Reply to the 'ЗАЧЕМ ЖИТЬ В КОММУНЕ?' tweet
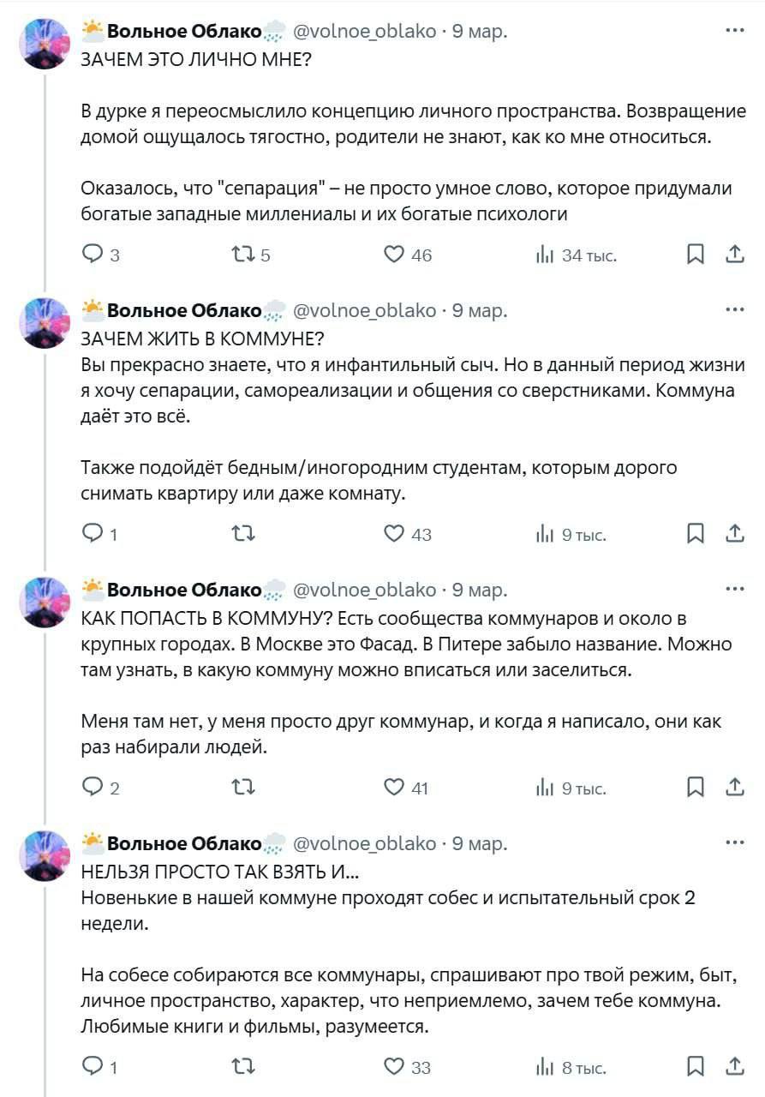This screenshot has width=765, height=1097. [93, 533]
